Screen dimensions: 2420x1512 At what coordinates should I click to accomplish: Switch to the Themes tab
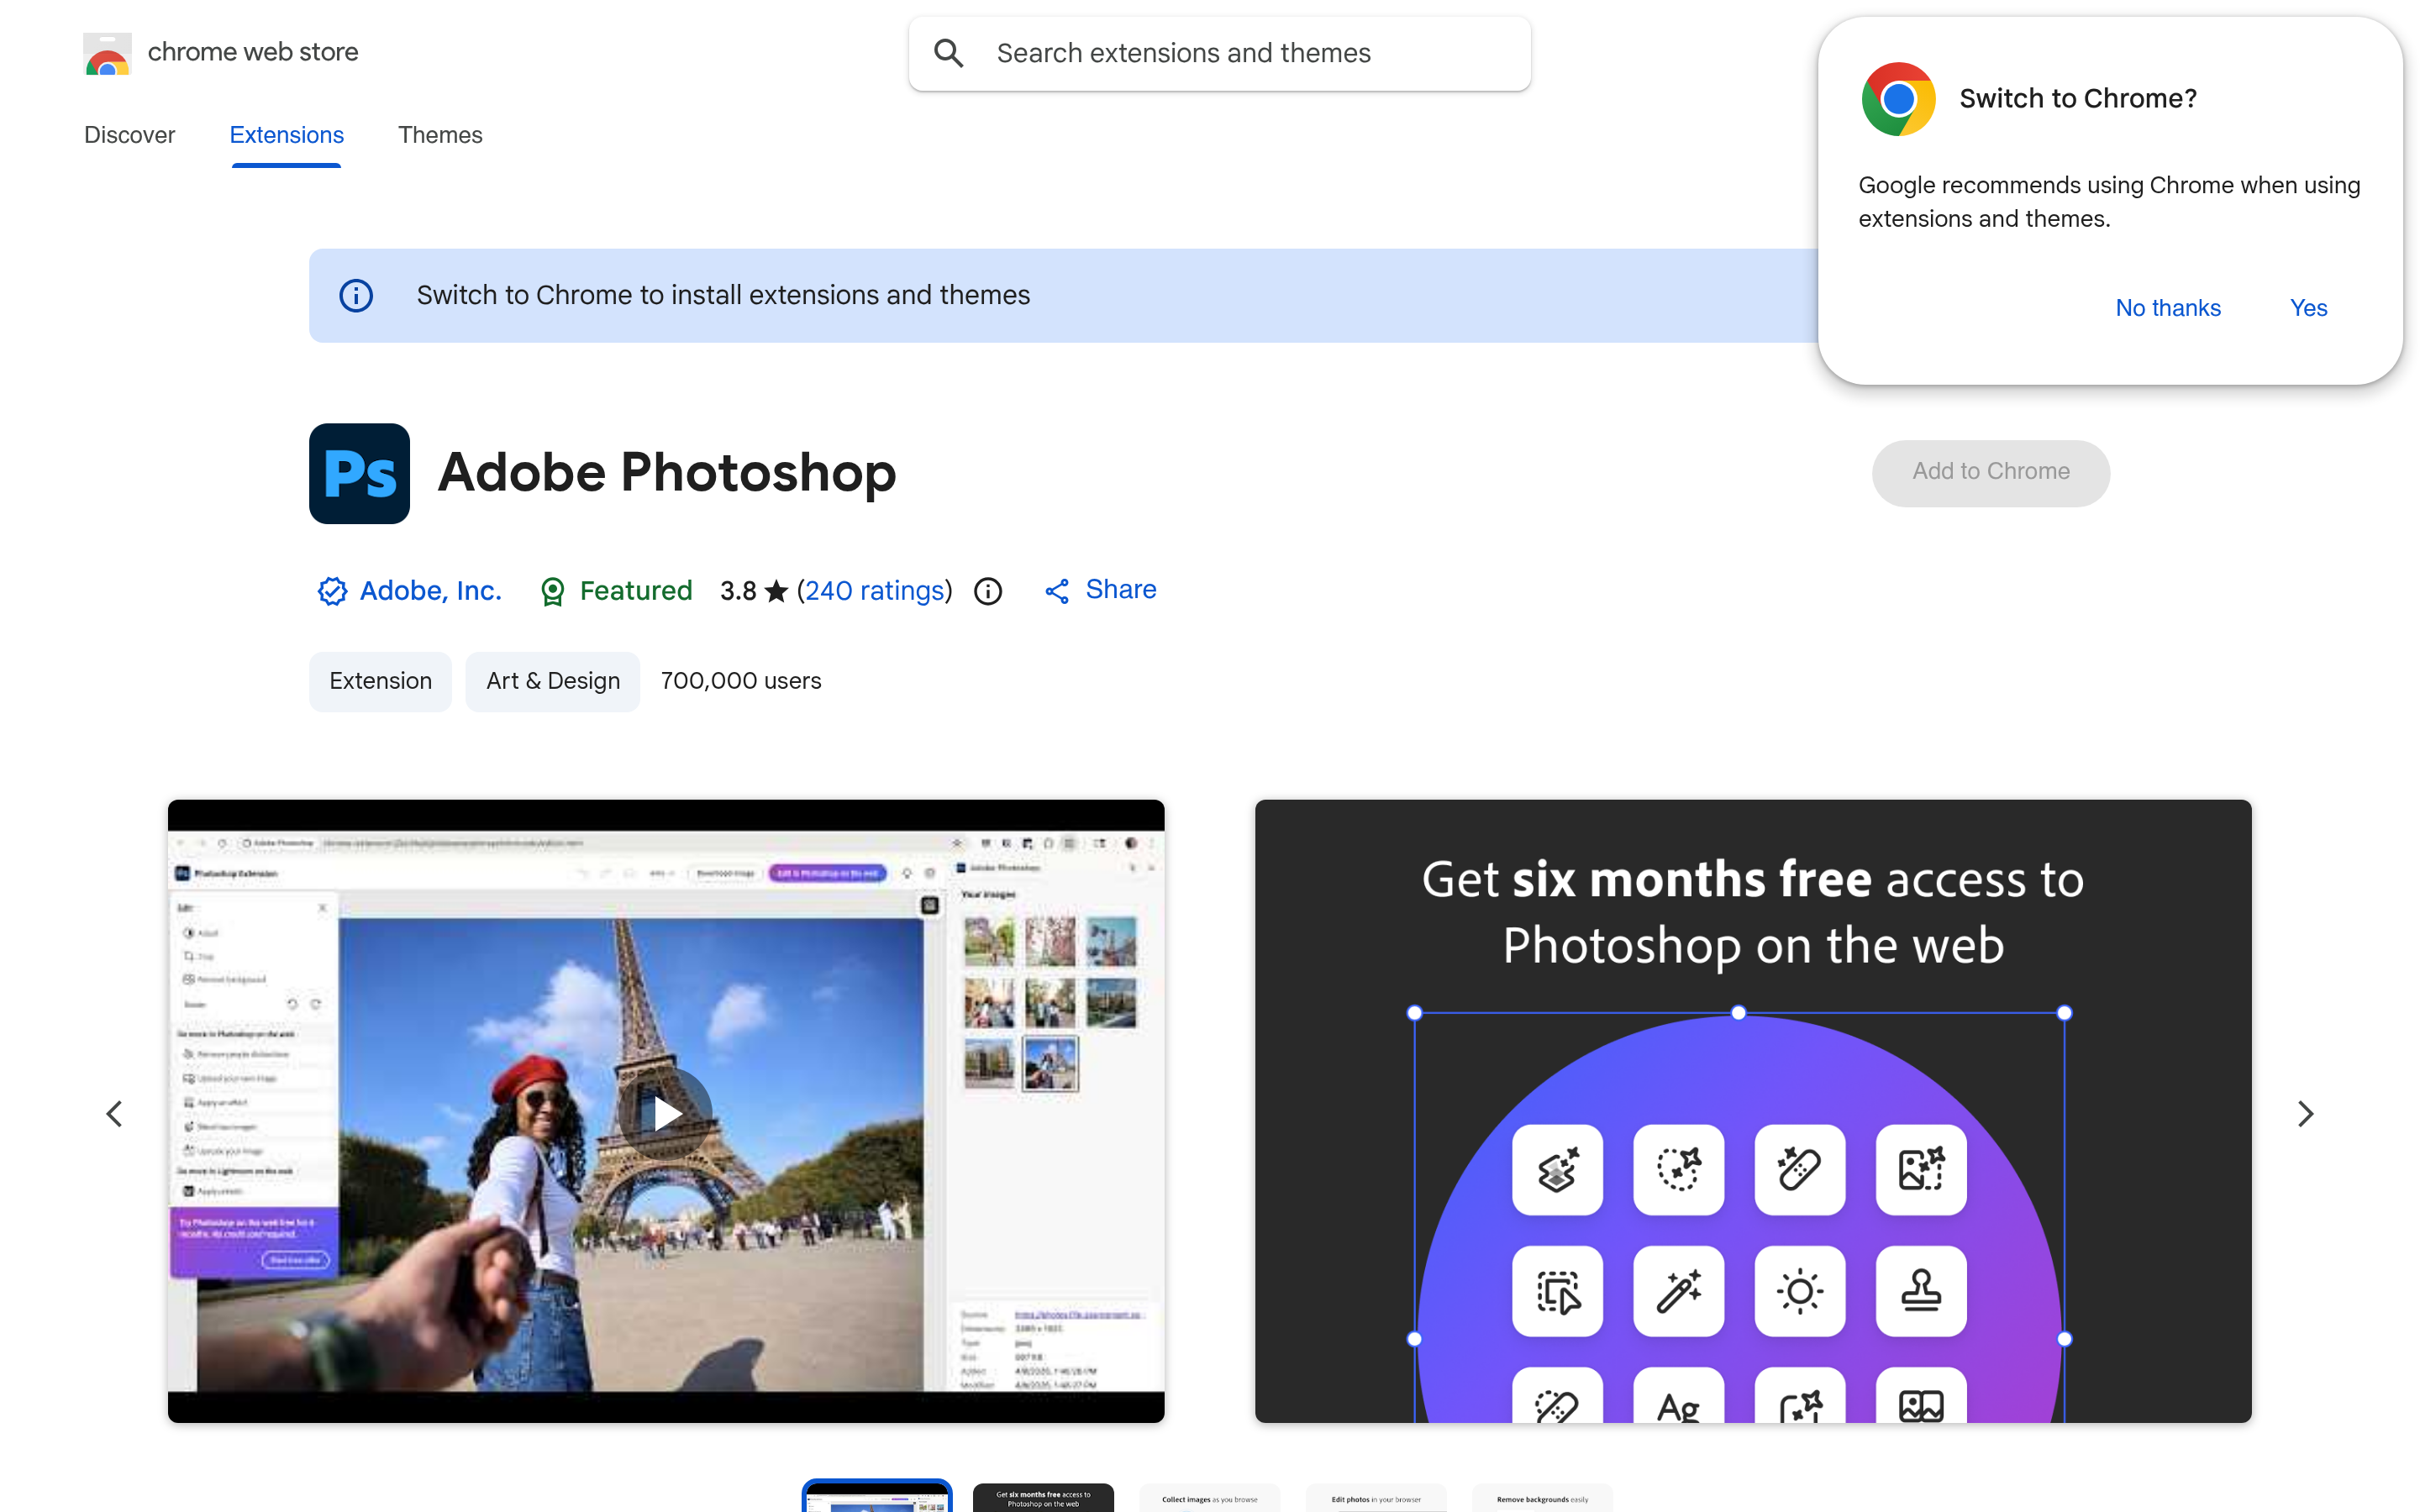click(440, 135)
